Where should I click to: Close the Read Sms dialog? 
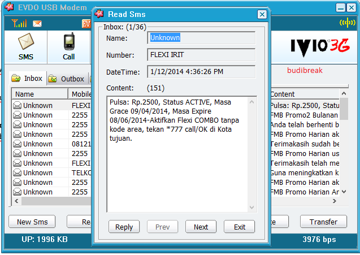click(x=262, y=15)
